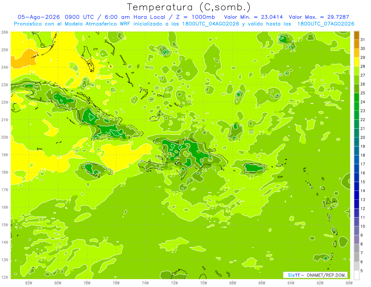Pick the brown swatch above 31 on legend

pyautogui.click(x=356, y=35)
